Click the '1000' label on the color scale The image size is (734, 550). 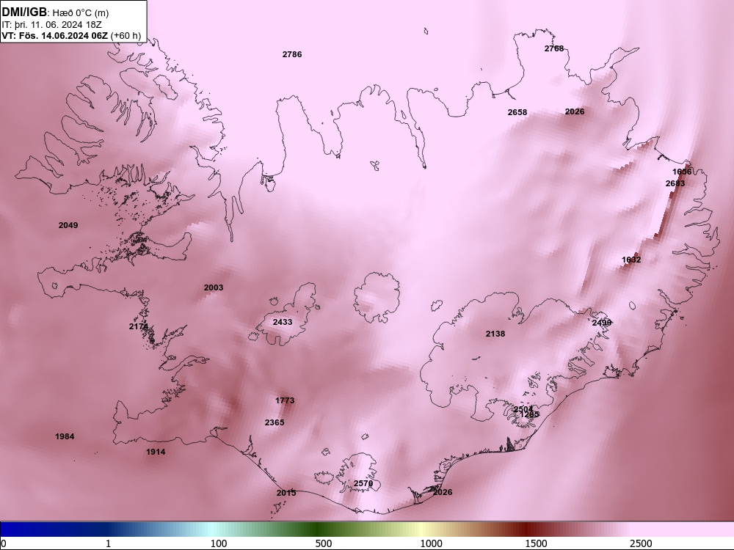pos(431,543)
